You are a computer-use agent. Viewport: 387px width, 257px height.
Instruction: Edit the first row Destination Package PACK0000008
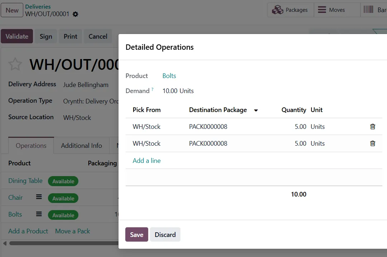(x=208, y=127)
